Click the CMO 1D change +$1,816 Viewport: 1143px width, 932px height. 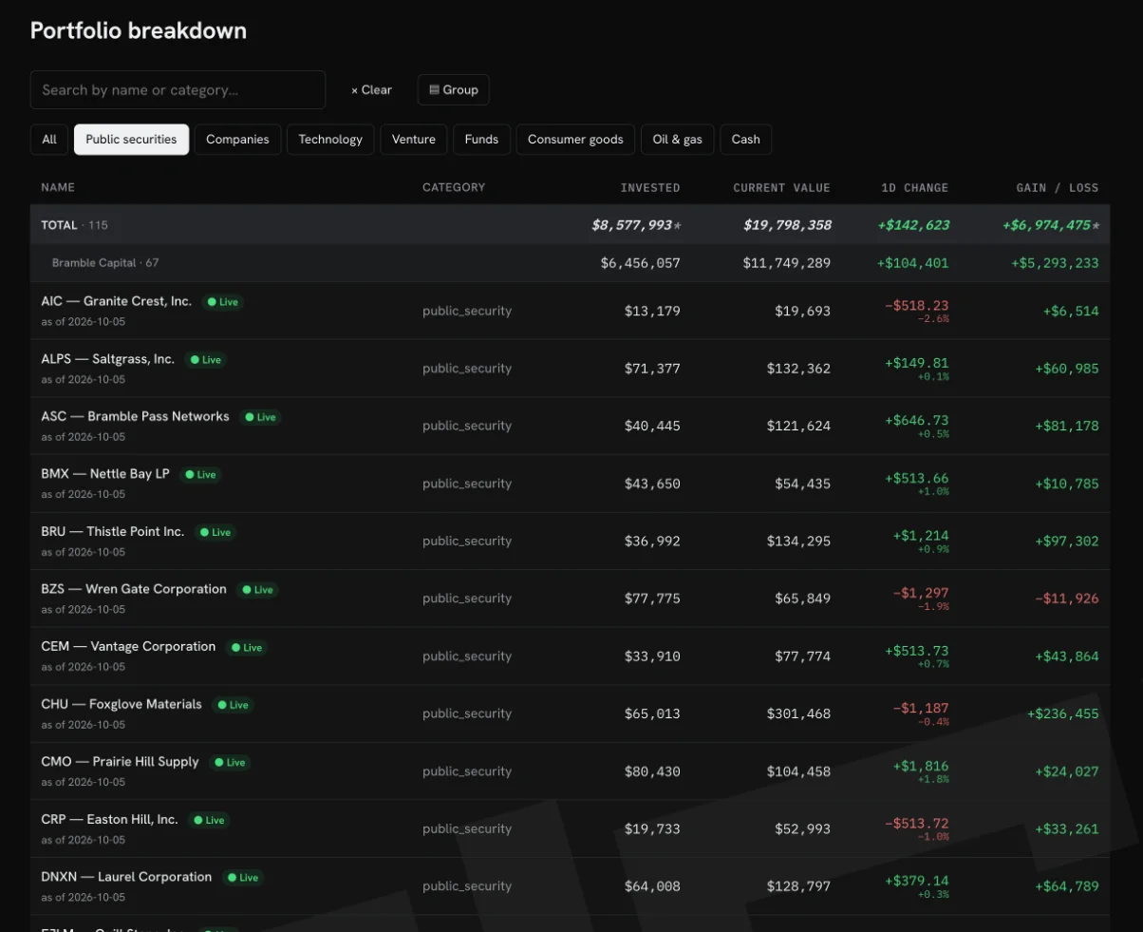[x=921, y=766]
